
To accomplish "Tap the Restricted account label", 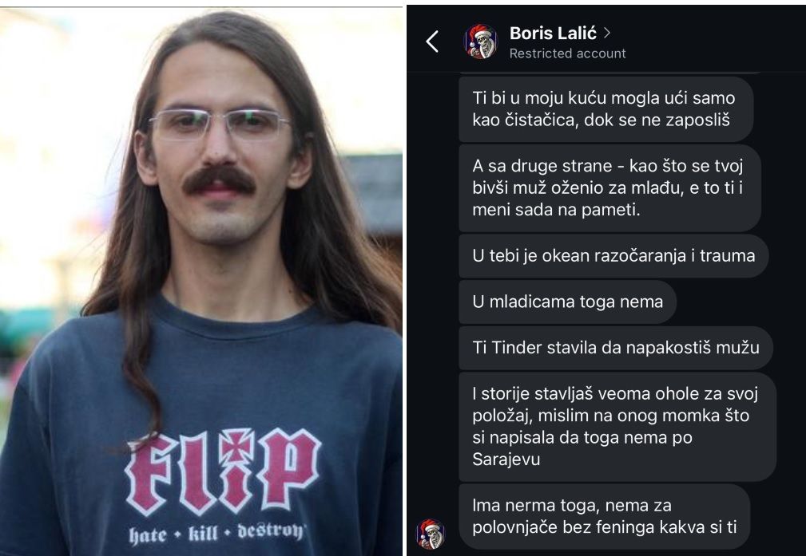I will [567, 53].
